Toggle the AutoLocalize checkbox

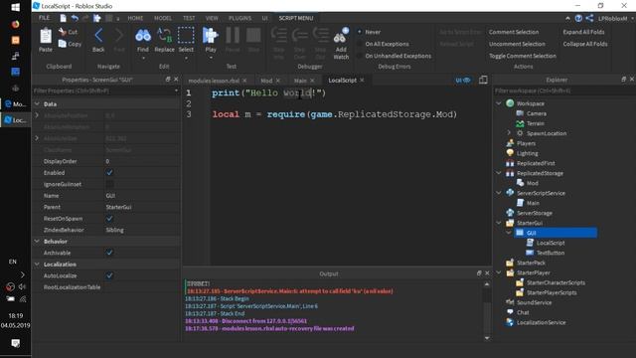(x=109, y=275)
